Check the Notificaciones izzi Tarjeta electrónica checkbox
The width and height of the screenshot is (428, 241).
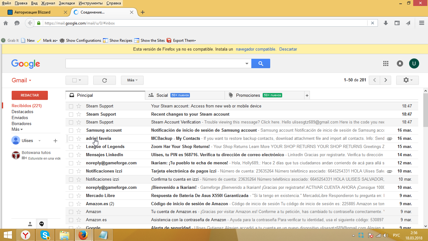coord(71,171)
